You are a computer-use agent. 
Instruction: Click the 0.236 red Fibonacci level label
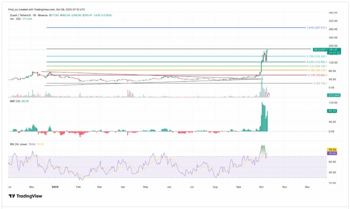click(316, 75)
